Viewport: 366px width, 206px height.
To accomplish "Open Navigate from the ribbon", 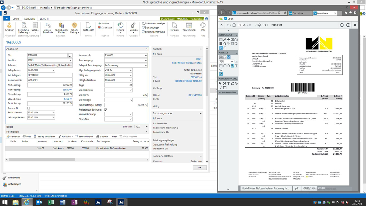I will pos(174,26).
